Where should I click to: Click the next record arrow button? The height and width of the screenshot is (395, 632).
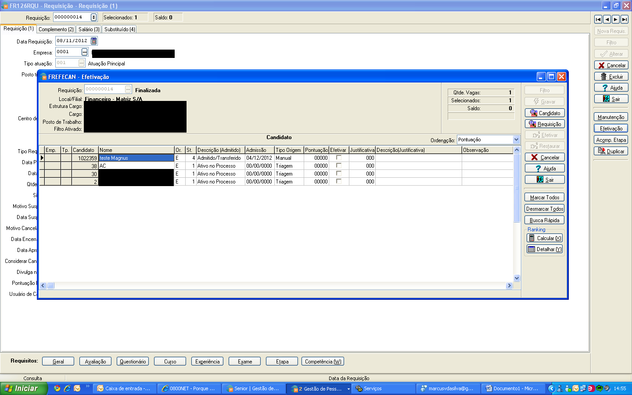point(615,19)
